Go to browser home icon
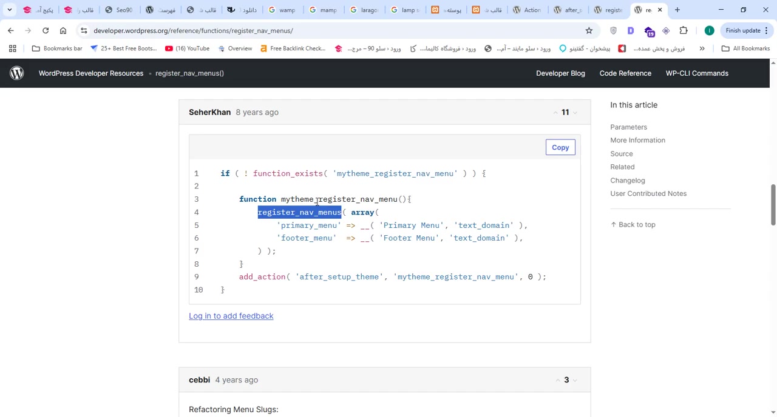The width and height of the screenshot is (777, 417). [x=63, y=30]
